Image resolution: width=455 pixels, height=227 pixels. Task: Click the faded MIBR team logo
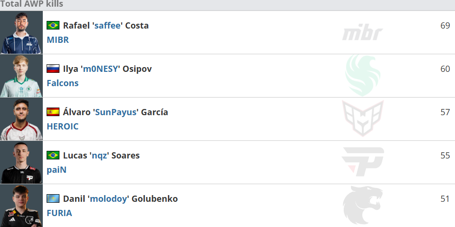(x=362, y=32)
